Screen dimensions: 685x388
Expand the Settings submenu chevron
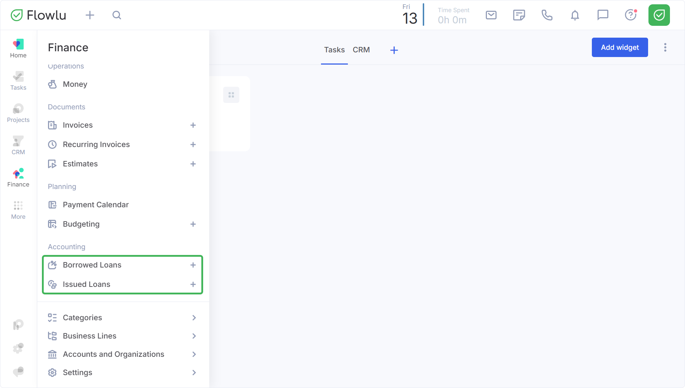click(x=194, y=373)
